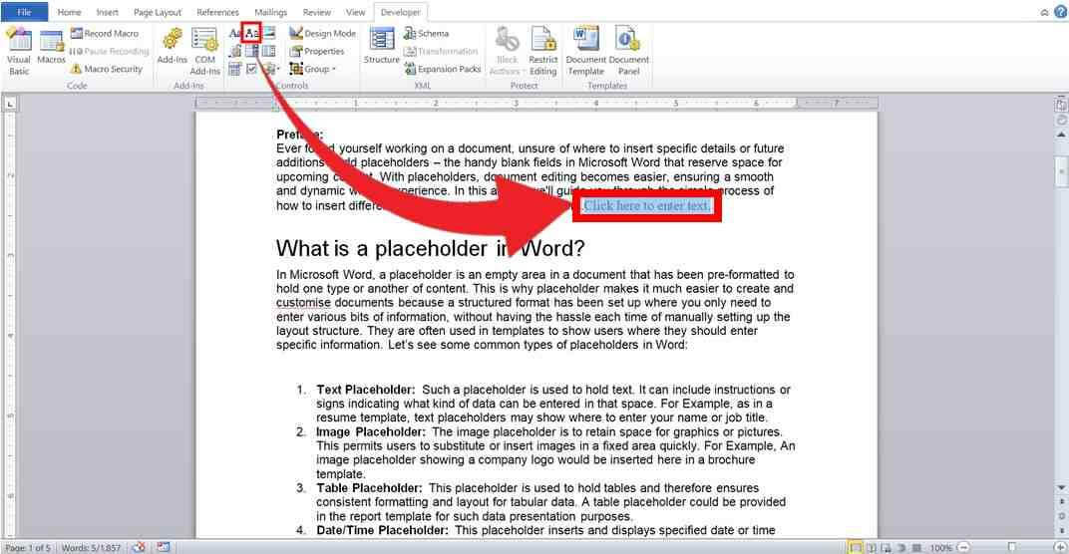The height and width of the screenshot is (554, 1069).
Task: Click the zoom slider handle
Action: tap(1012, 547)
